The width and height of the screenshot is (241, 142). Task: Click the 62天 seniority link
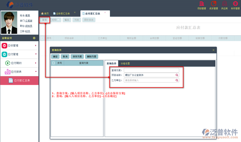click(28, 31)
